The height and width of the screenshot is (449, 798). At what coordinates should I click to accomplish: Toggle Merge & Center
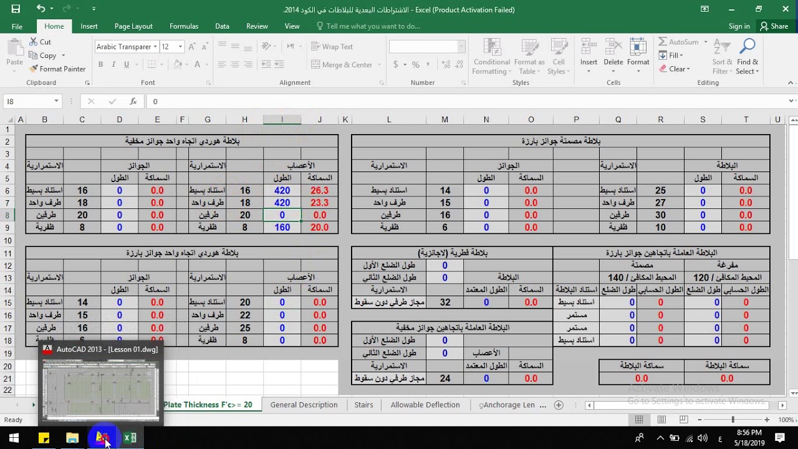coord(342,64)
